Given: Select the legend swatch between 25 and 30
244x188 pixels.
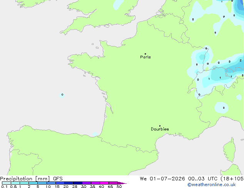Looking at the screenshot, I should coord(78,183).
